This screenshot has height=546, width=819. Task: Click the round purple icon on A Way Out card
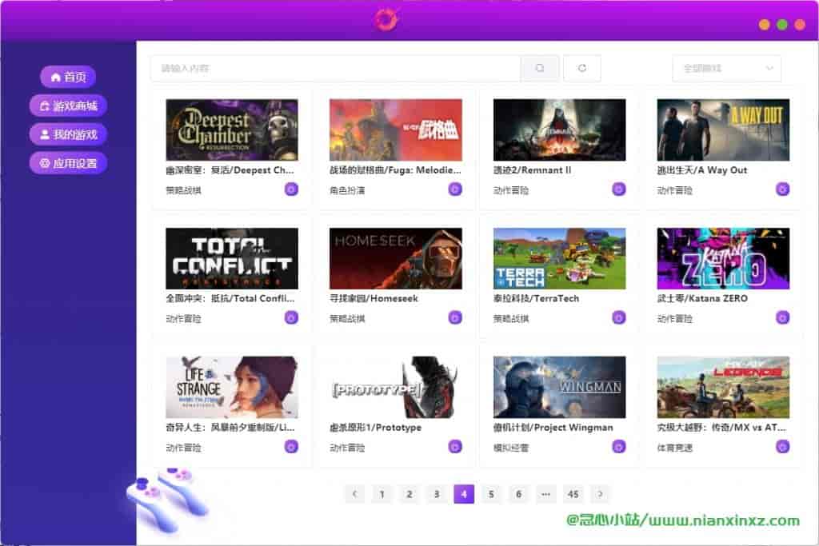[x=782, y=189]
